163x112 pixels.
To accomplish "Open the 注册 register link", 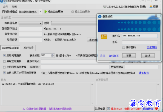I will point(103,56).
